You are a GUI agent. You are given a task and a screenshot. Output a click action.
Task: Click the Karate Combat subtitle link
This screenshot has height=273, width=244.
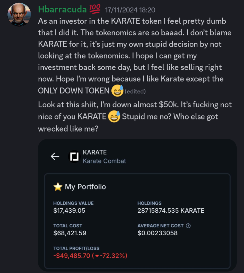click(104, 161)
